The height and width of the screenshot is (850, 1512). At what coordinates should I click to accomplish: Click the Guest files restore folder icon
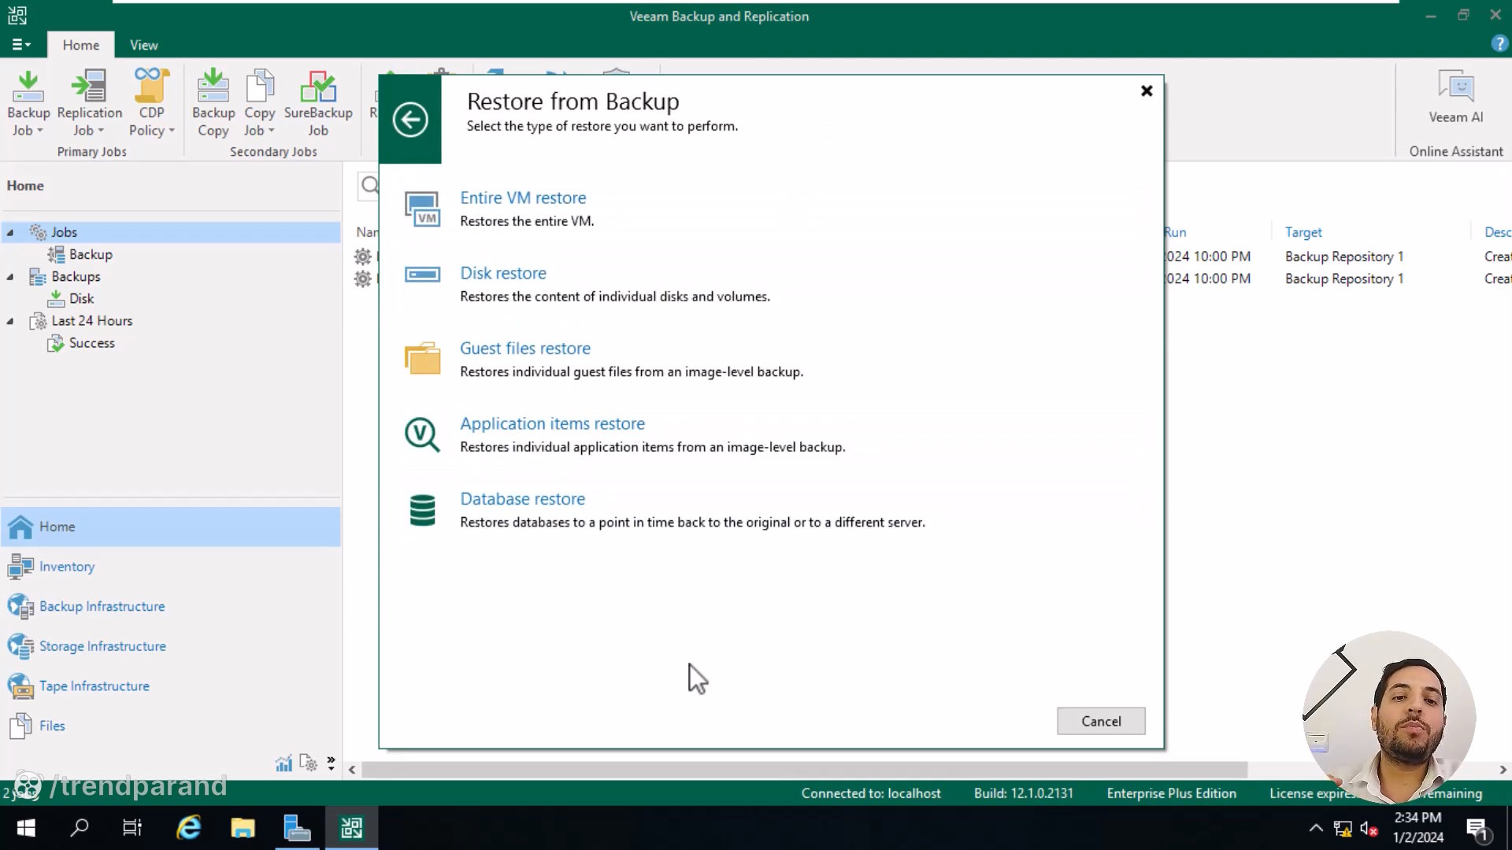[423, 358]
